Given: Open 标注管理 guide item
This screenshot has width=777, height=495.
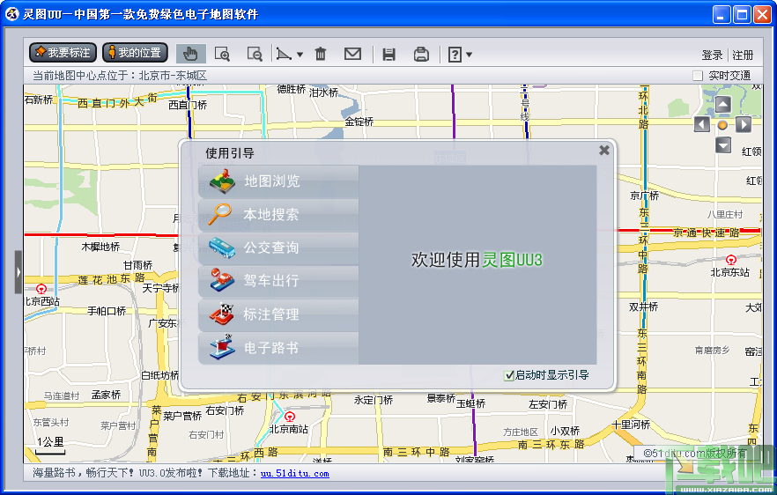Looking at the screenshot, I should [278, 314].
